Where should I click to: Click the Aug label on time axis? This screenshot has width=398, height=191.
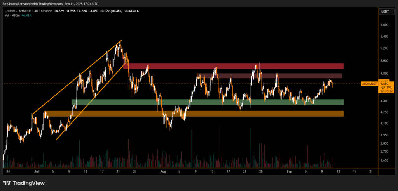(x=163, y=170)
